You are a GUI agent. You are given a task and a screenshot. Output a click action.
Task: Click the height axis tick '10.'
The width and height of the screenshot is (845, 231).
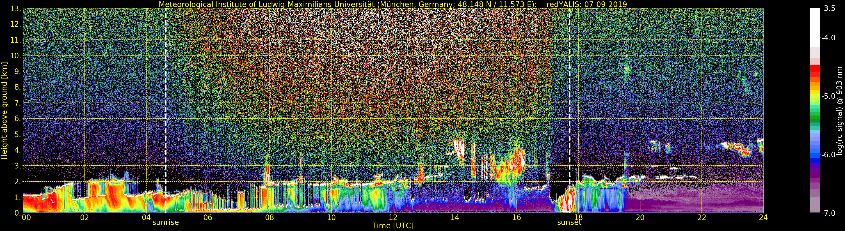coord(16,56)
